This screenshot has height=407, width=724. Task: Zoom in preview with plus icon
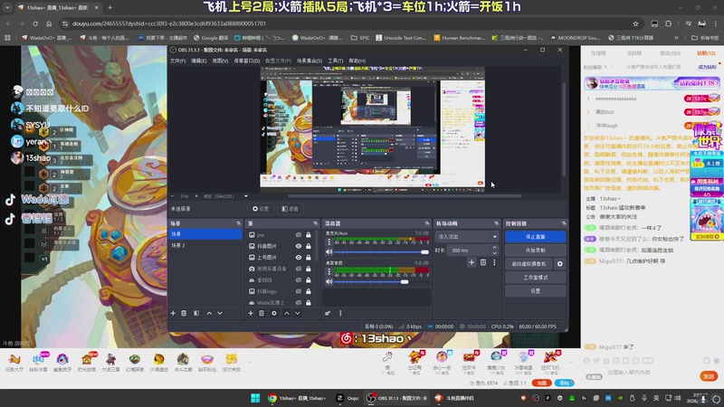click(x=196, y=196)
